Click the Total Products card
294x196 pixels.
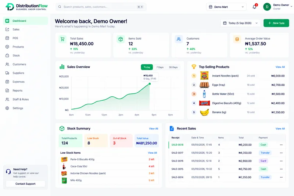pos(71,141)
